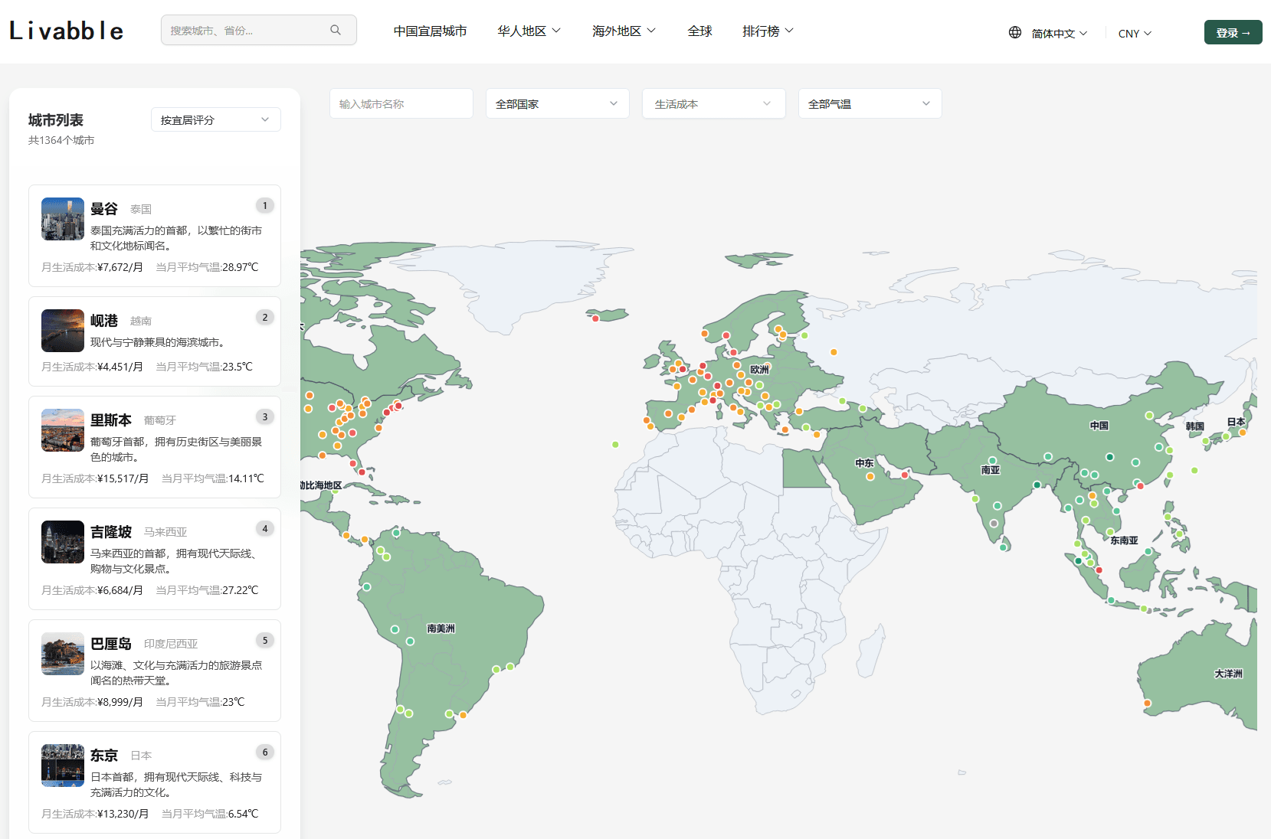Focus the 输入城市名称 input field
The height and width of the screenshot is (839, 1271).
pos(401,103)
